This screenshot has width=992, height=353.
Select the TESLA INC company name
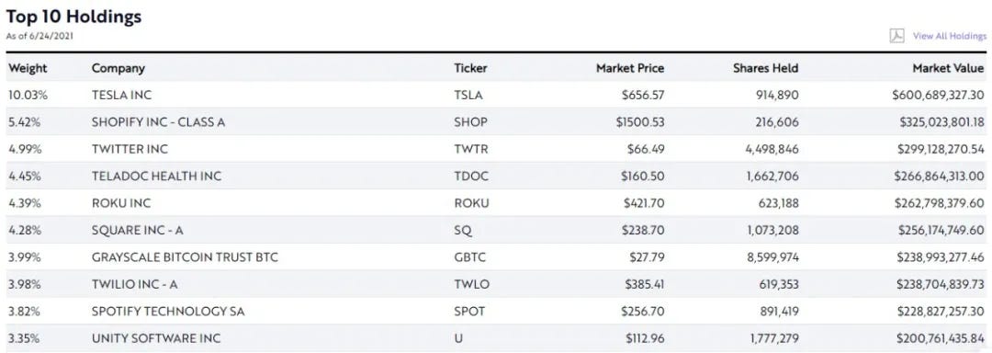(121, 96)
